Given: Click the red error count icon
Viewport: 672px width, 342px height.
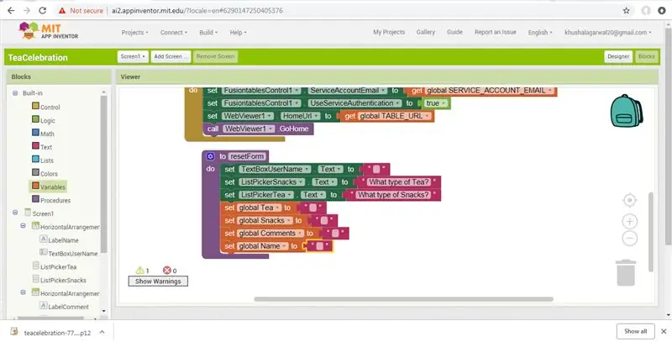Looking at the screenshot, I should (166, 271).
